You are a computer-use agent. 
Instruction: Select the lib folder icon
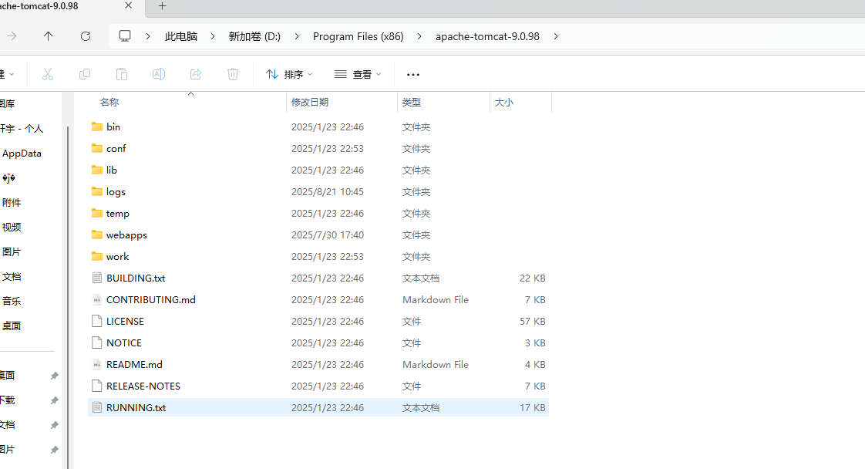tap(97, 170)
